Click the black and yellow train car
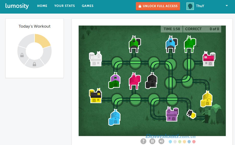This screenshot has height=145, width=235. tap(191, 114)
